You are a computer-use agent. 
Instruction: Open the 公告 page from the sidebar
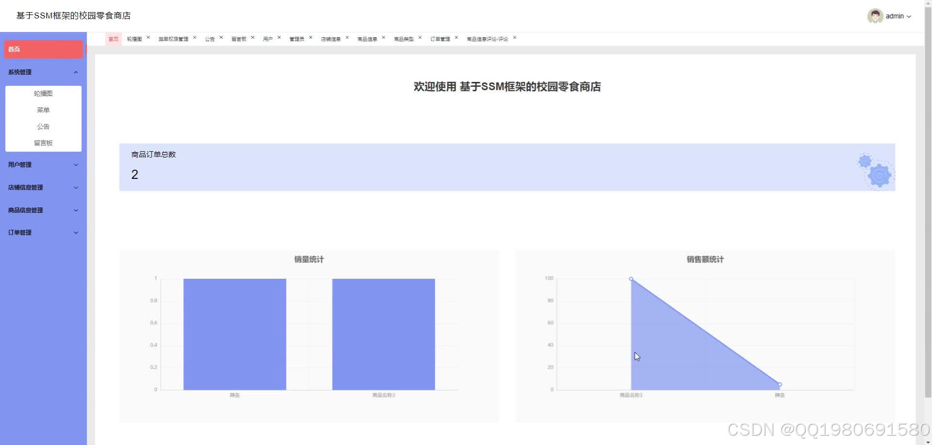(43, 126)
